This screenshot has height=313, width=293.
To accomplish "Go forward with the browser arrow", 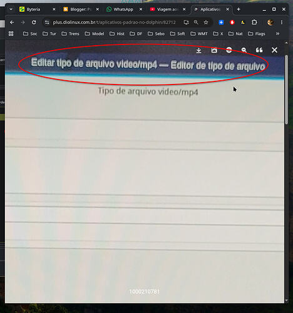I will click(23, 23).
